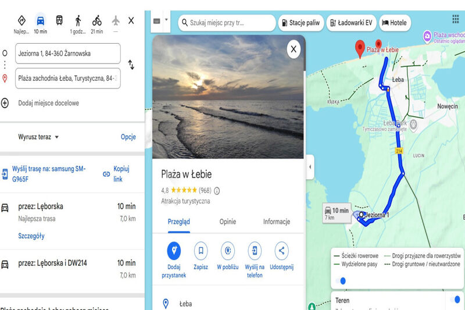
Task: Save the place with Zapisz icon
Action: 201,251
